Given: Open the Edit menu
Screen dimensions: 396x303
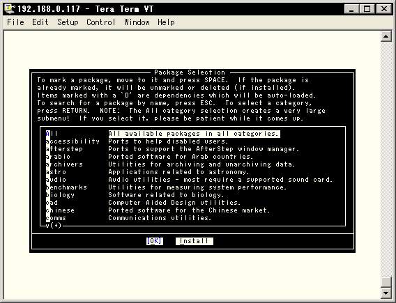Looking at the screenshot, I should (40, 22).
